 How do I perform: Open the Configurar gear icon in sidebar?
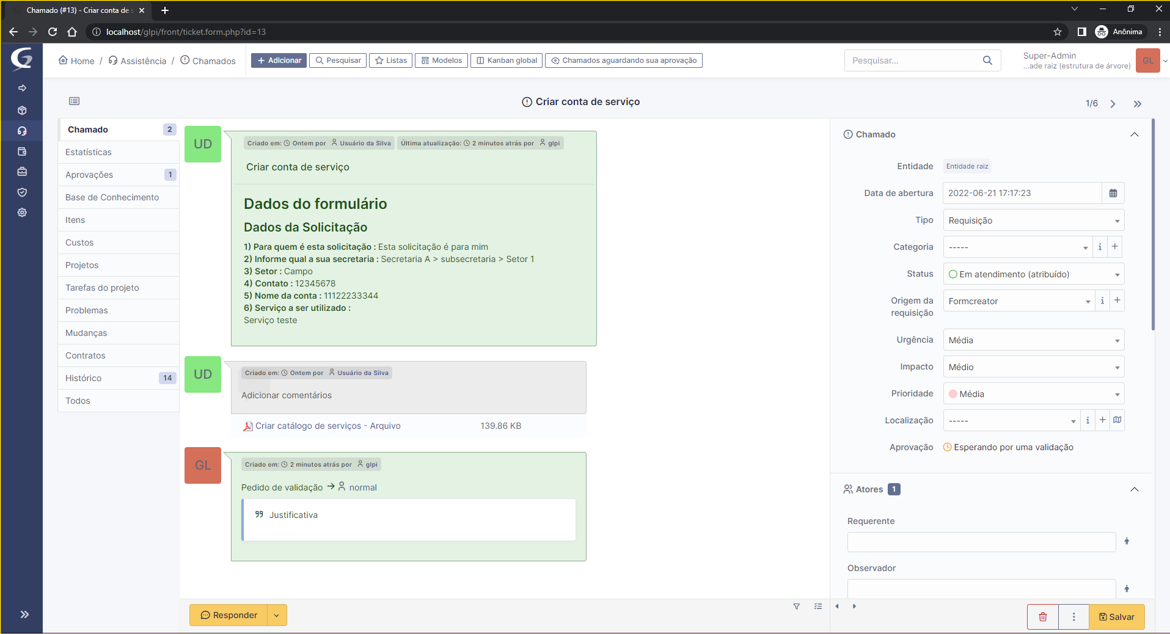coord(22,213)
